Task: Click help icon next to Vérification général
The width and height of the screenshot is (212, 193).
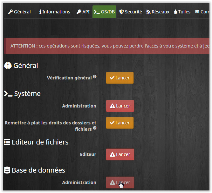Action: [95, 77]
